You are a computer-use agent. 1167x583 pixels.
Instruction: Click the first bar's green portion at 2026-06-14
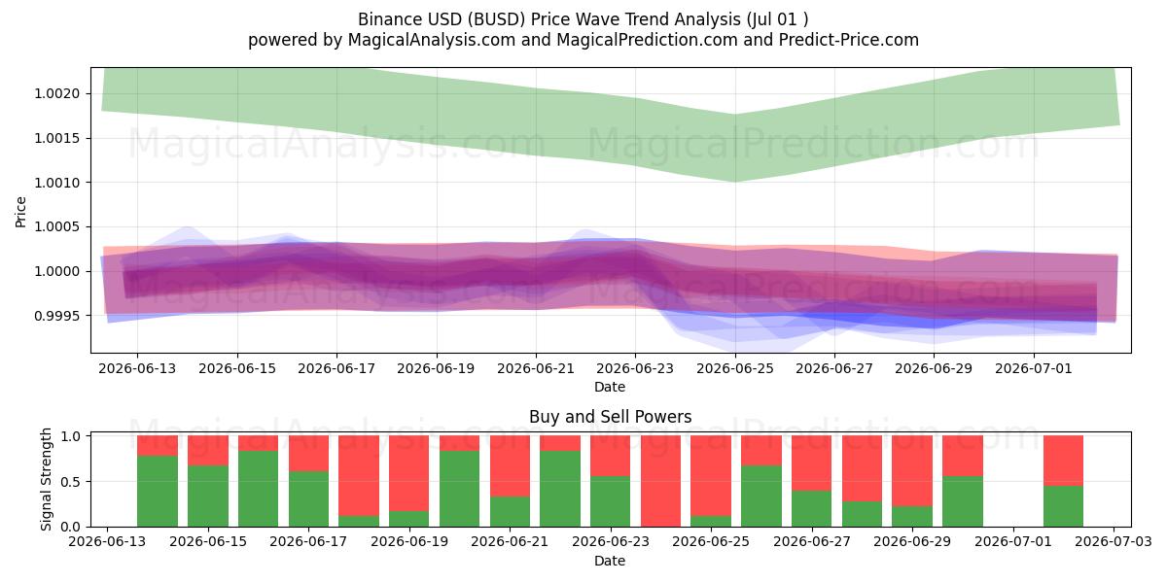click(x=158, y=491)
